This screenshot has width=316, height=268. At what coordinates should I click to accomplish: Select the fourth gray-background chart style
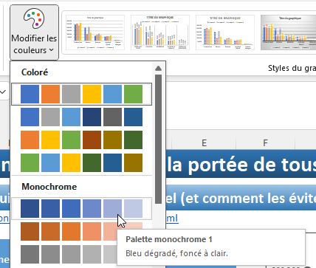coord(288,32)
